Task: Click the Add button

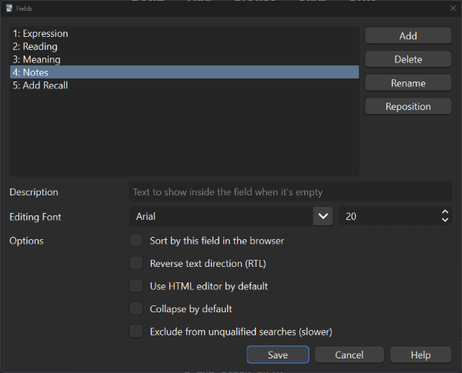Action: click(408, 36)
